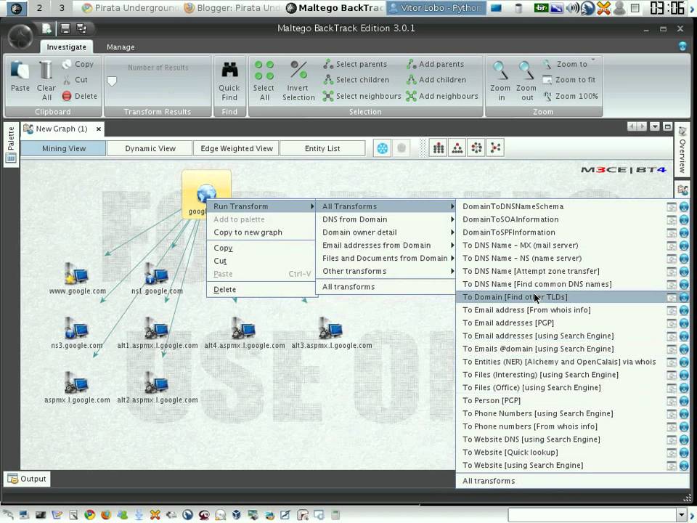Open the Output panel
The width and height of the screenshot is (697, 523).
tap(28, 479)
